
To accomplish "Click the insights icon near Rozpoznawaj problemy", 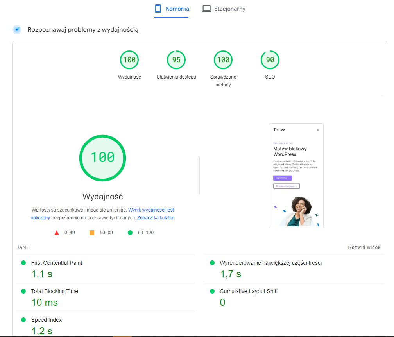I will coord(16,29).
